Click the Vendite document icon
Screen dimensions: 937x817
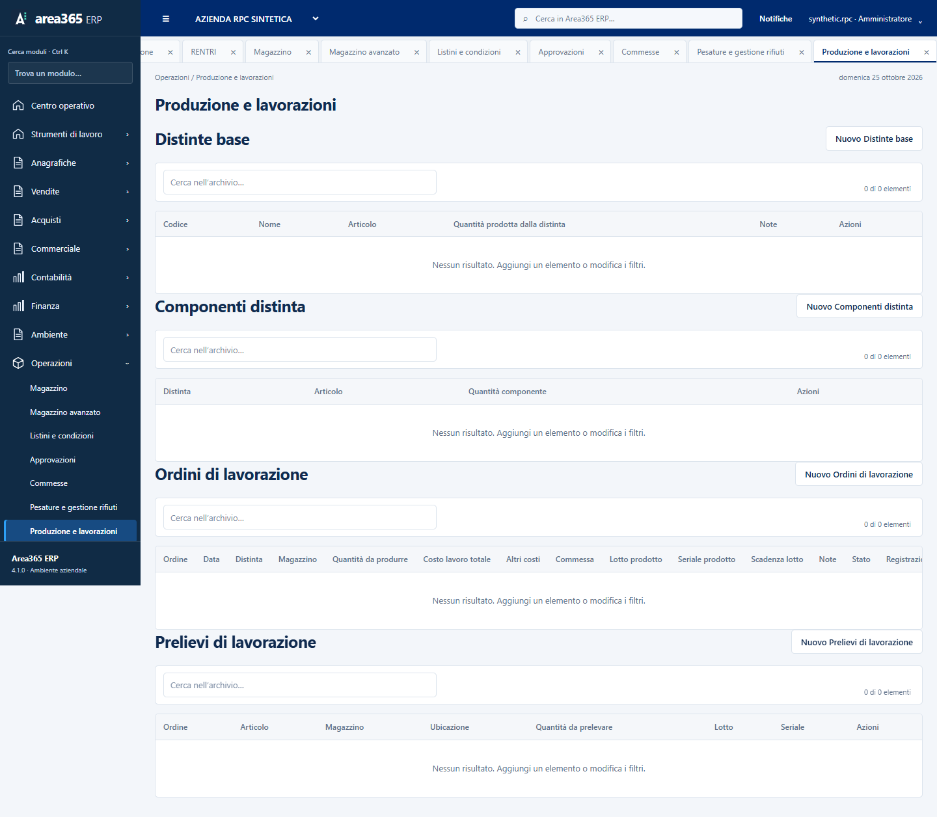click(x=18, y=191)
